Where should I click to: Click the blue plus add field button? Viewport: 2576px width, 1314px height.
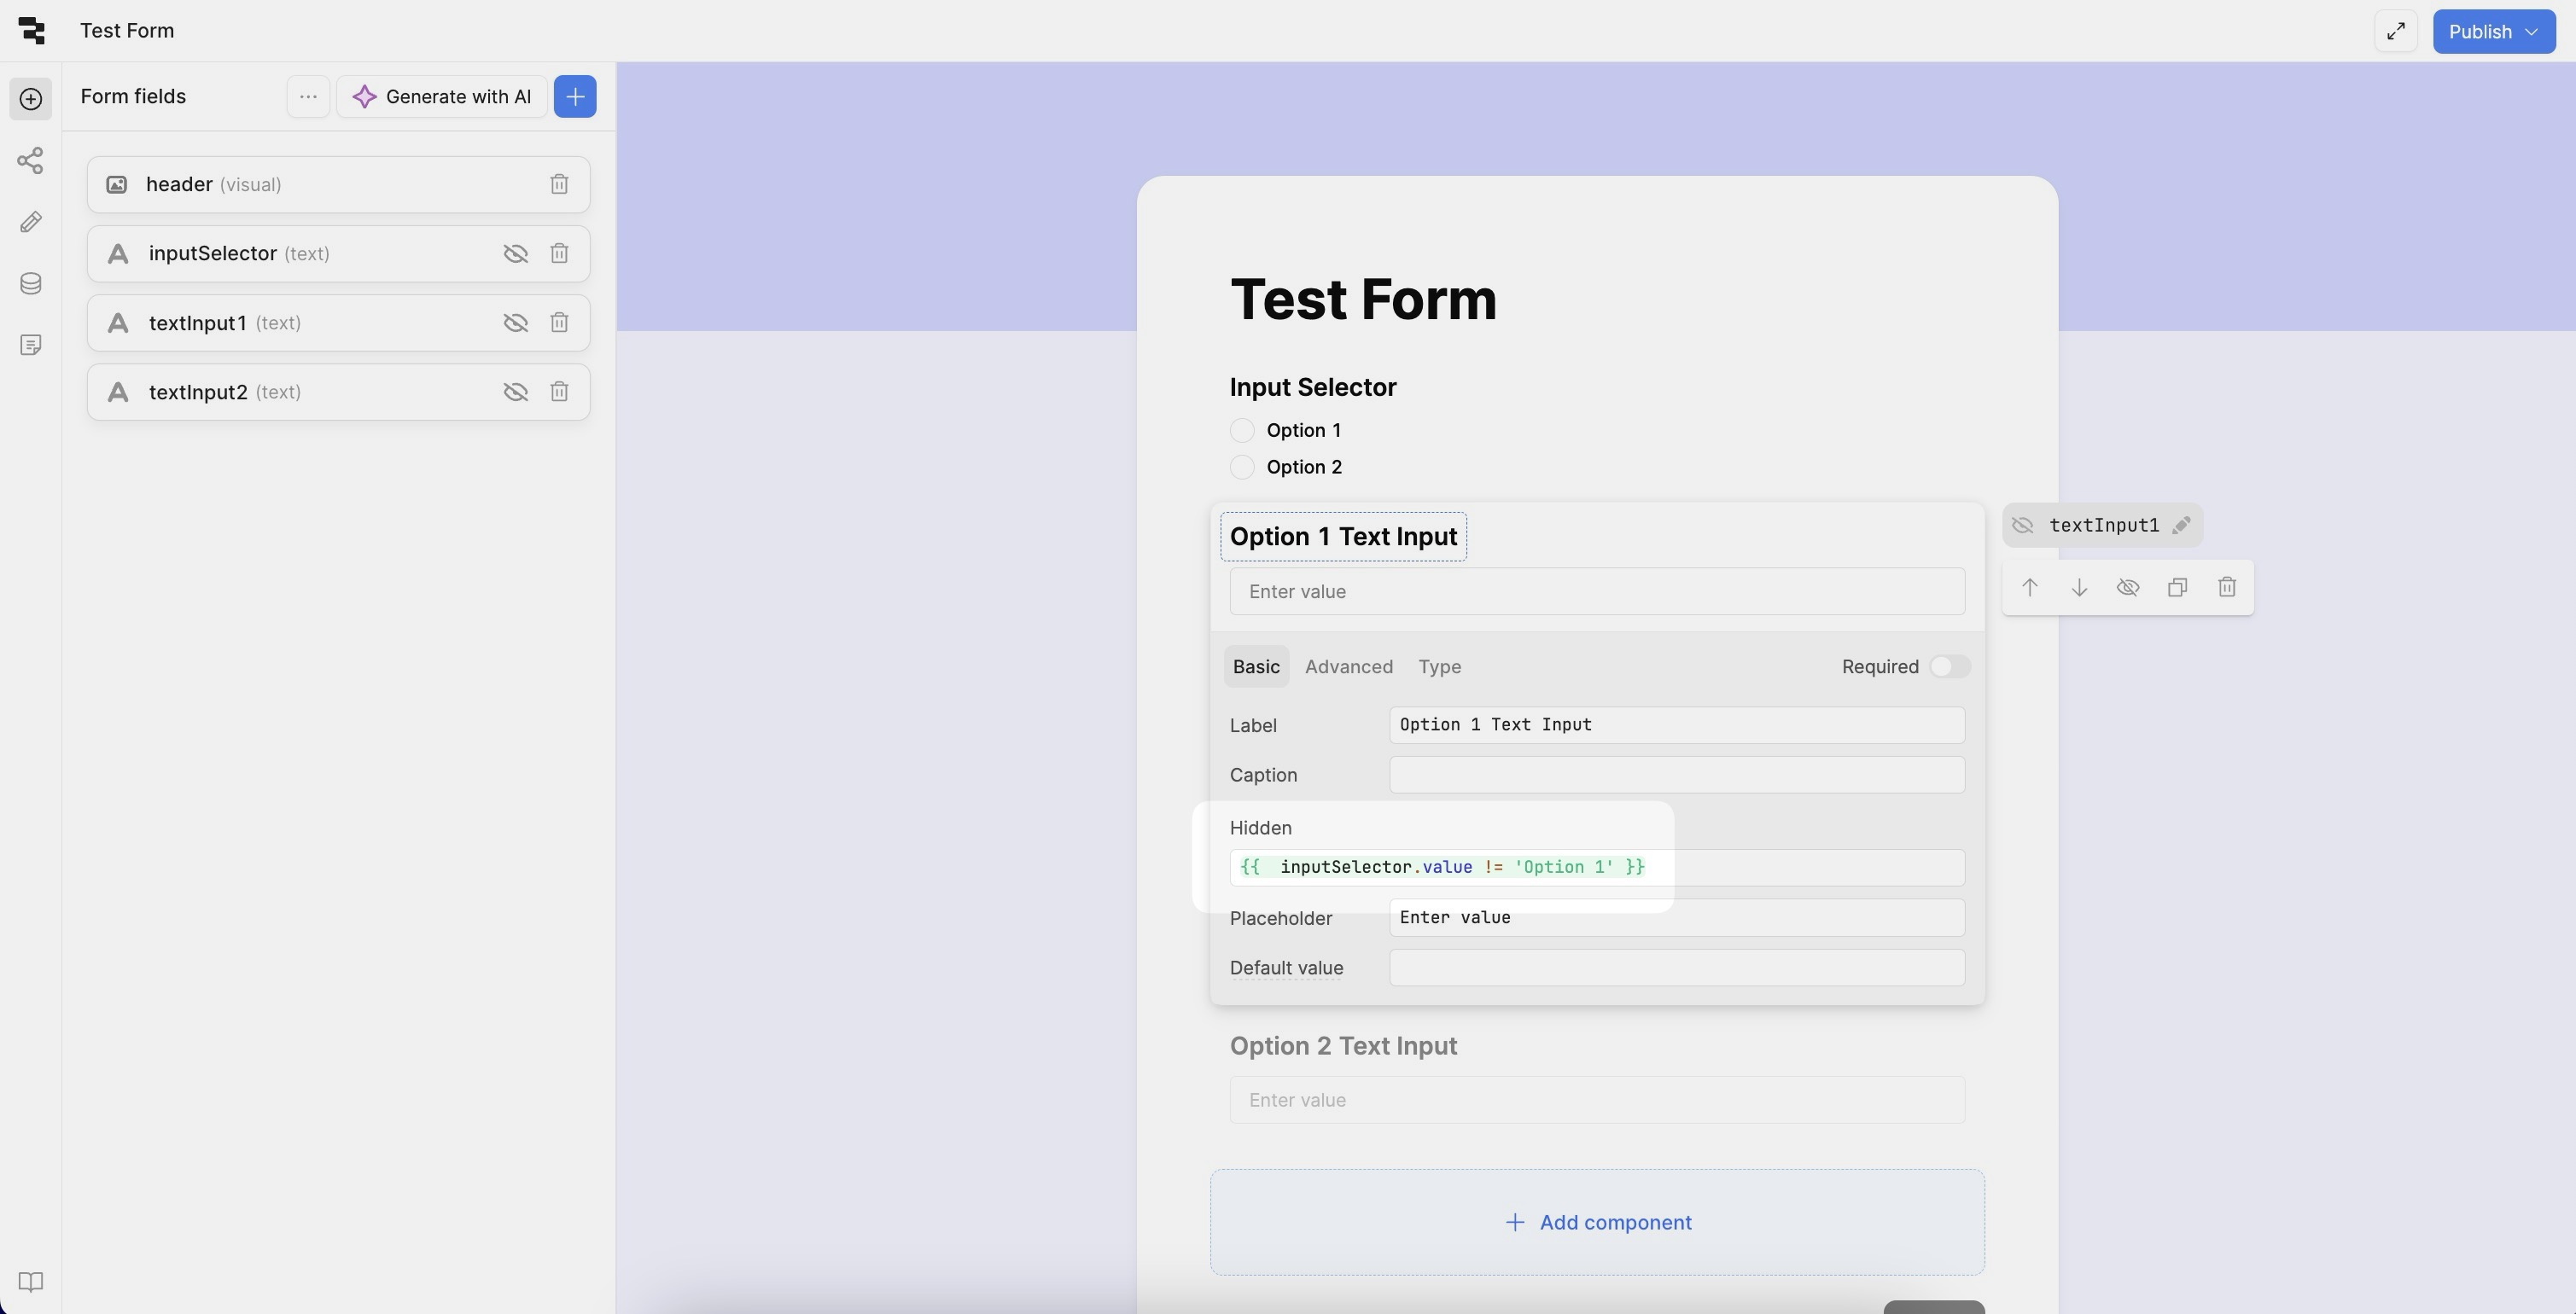pos(575,97)
